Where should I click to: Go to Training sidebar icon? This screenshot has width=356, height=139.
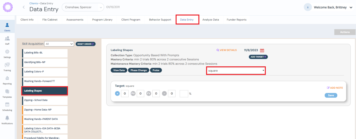coord(7,65)
